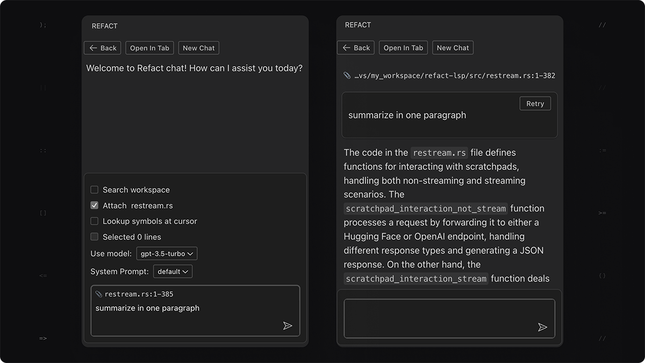This screenshot has height=363, width=645.
Task: Tick the Selected 0 lines checkbox
Action: [x=95, y=237]
